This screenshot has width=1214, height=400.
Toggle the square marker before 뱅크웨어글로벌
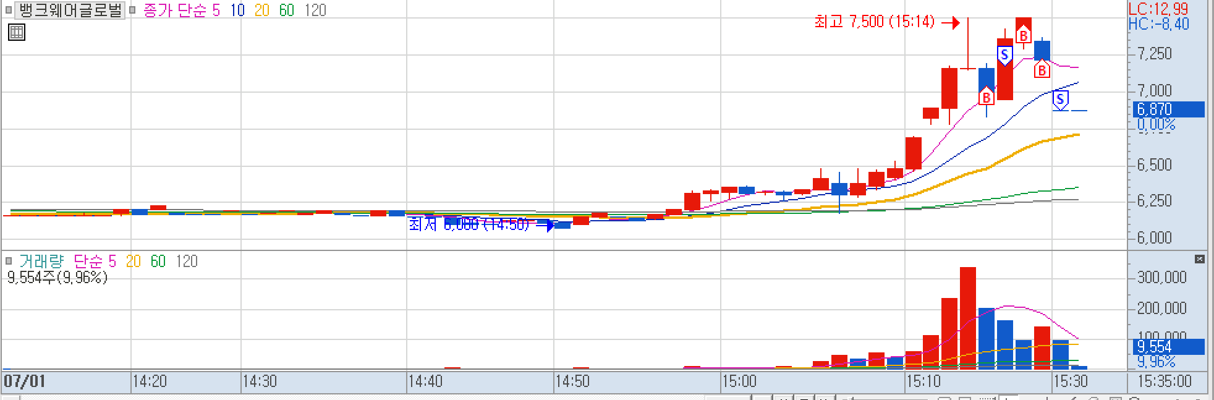pyautogui.click(x=9, y=10)
